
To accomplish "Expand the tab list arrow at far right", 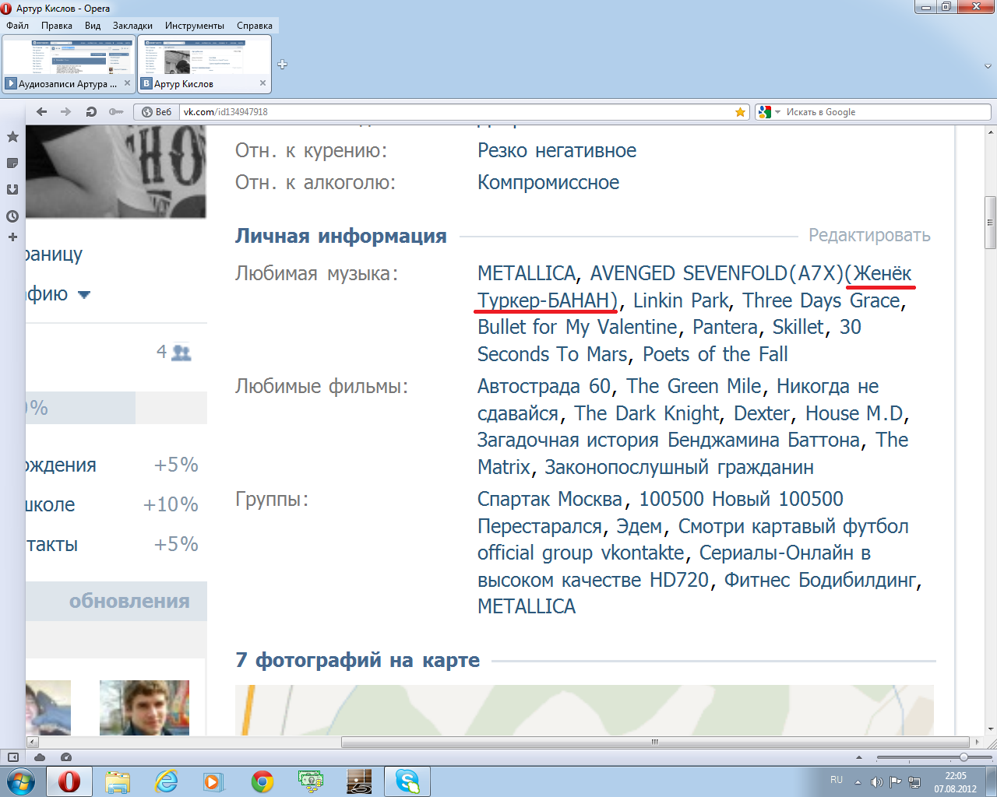I will (x=988, y=67).
